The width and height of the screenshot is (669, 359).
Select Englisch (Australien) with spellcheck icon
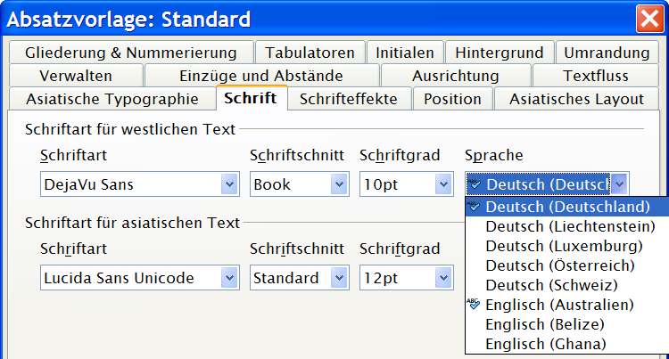point(559,305)
